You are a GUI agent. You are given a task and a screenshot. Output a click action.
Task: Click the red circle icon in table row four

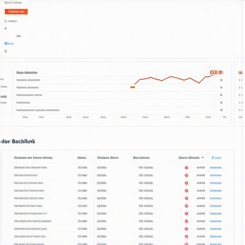186,190
